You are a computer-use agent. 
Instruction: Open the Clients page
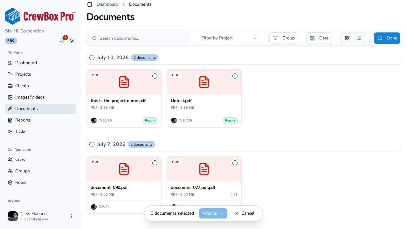[x=41, y=86]
